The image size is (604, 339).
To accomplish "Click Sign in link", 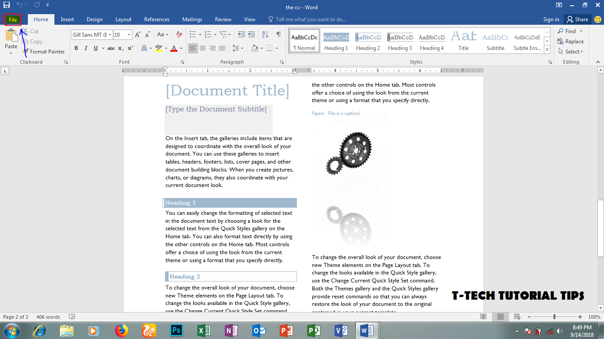I will coord(551,19).
